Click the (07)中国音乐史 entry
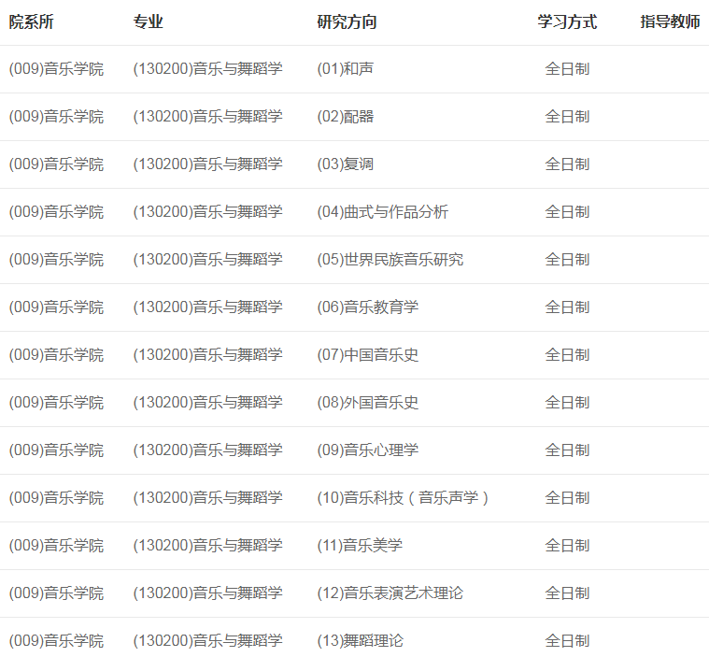The image size is (709, 657). (368, 355)
